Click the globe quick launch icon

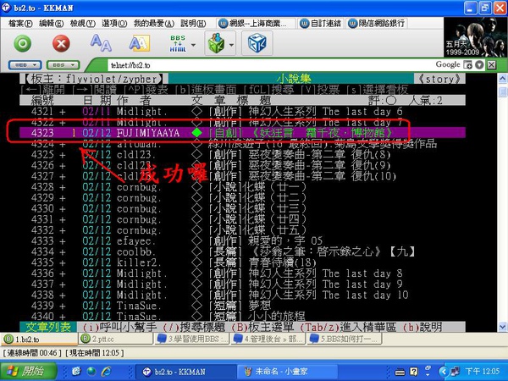click(x=91, y=372)
